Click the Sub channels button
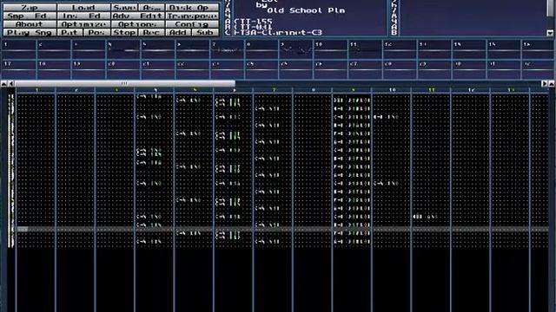Image resolution: width=556 pixels, height=312 pixels. (x=206, y=33)
